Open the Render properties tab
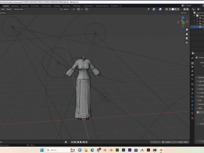The height and width of the screenshot is (153, 204). point(193,63)
